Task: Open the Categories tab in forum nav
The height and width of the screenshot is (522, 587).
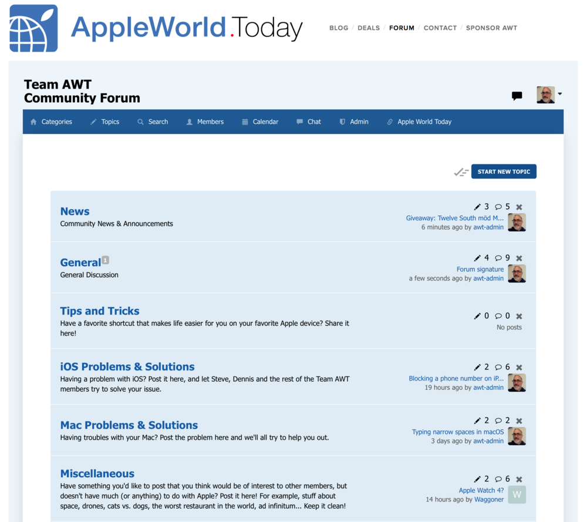Action: click(x=51, y=122)
